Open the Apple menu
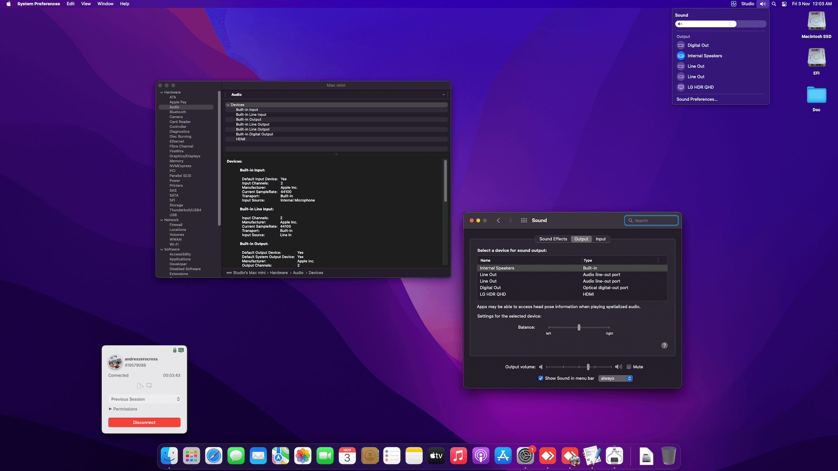This screenshot has height=471, width=838. 8,3
